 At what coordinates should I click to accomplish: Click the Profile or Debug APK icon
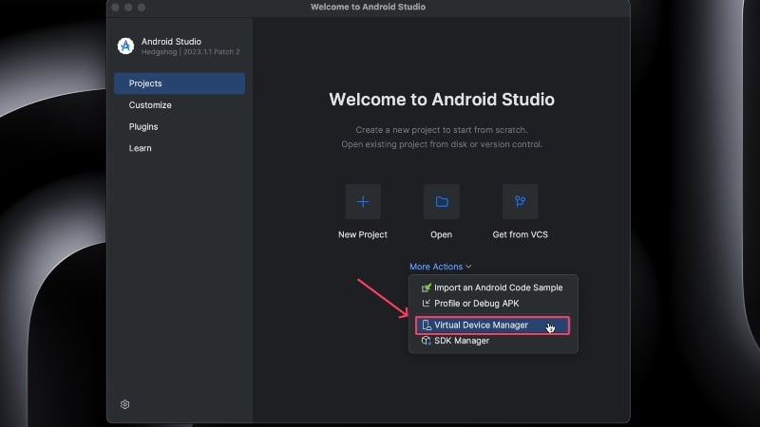pyautogui.click(x=426, y=303)
